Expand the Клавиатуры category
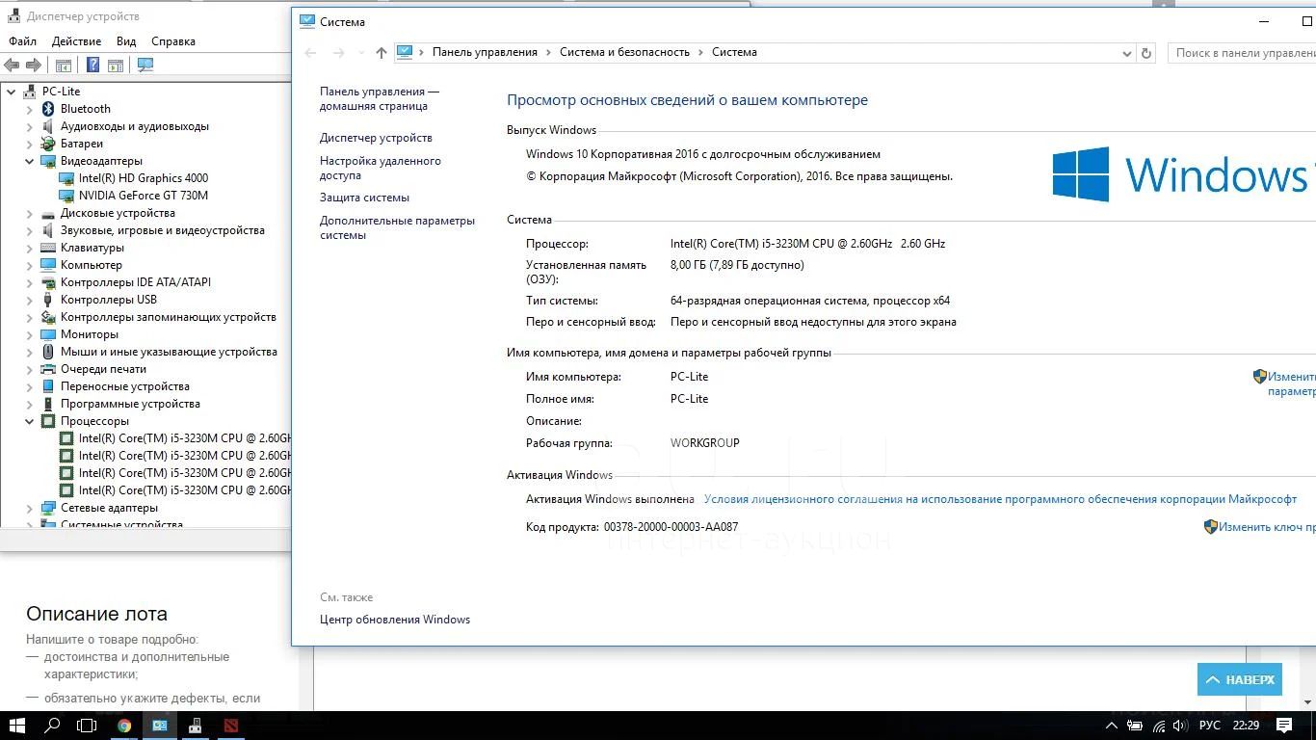 click(30, 248)
